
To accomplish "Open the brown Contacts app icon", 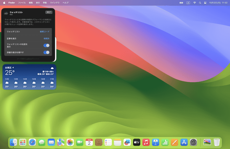I will pyautogui.click(x=99, y=142).
